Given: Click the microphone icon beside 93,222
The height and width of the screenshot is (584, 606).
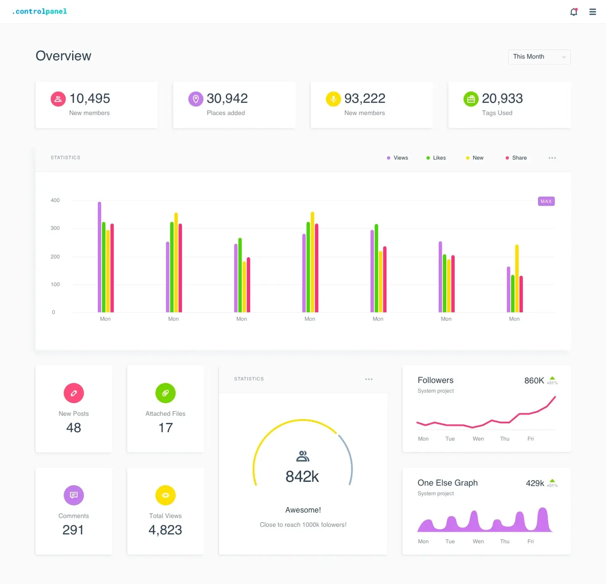Looking at the screenshot, I should pos(333,99).
